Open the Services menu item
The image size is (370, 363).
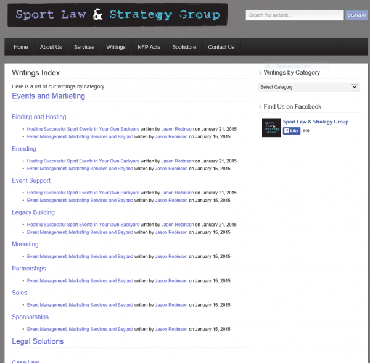[84, 47]
